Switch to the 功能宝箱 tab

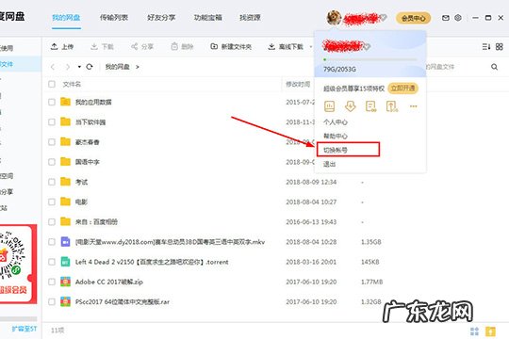(x=207, y=18)
